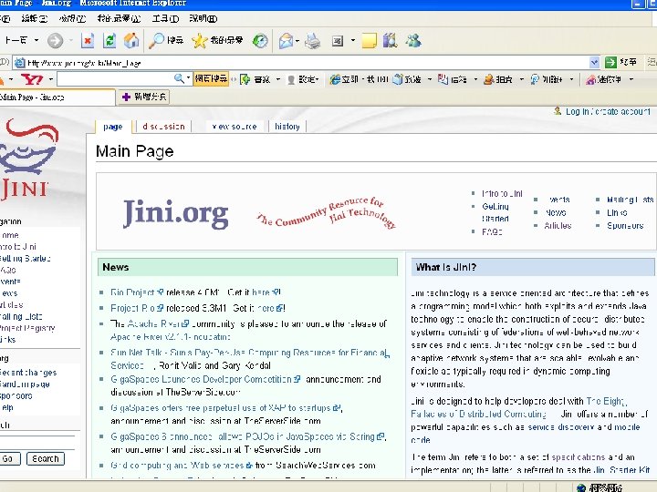Select the page tab

[113, 127]
